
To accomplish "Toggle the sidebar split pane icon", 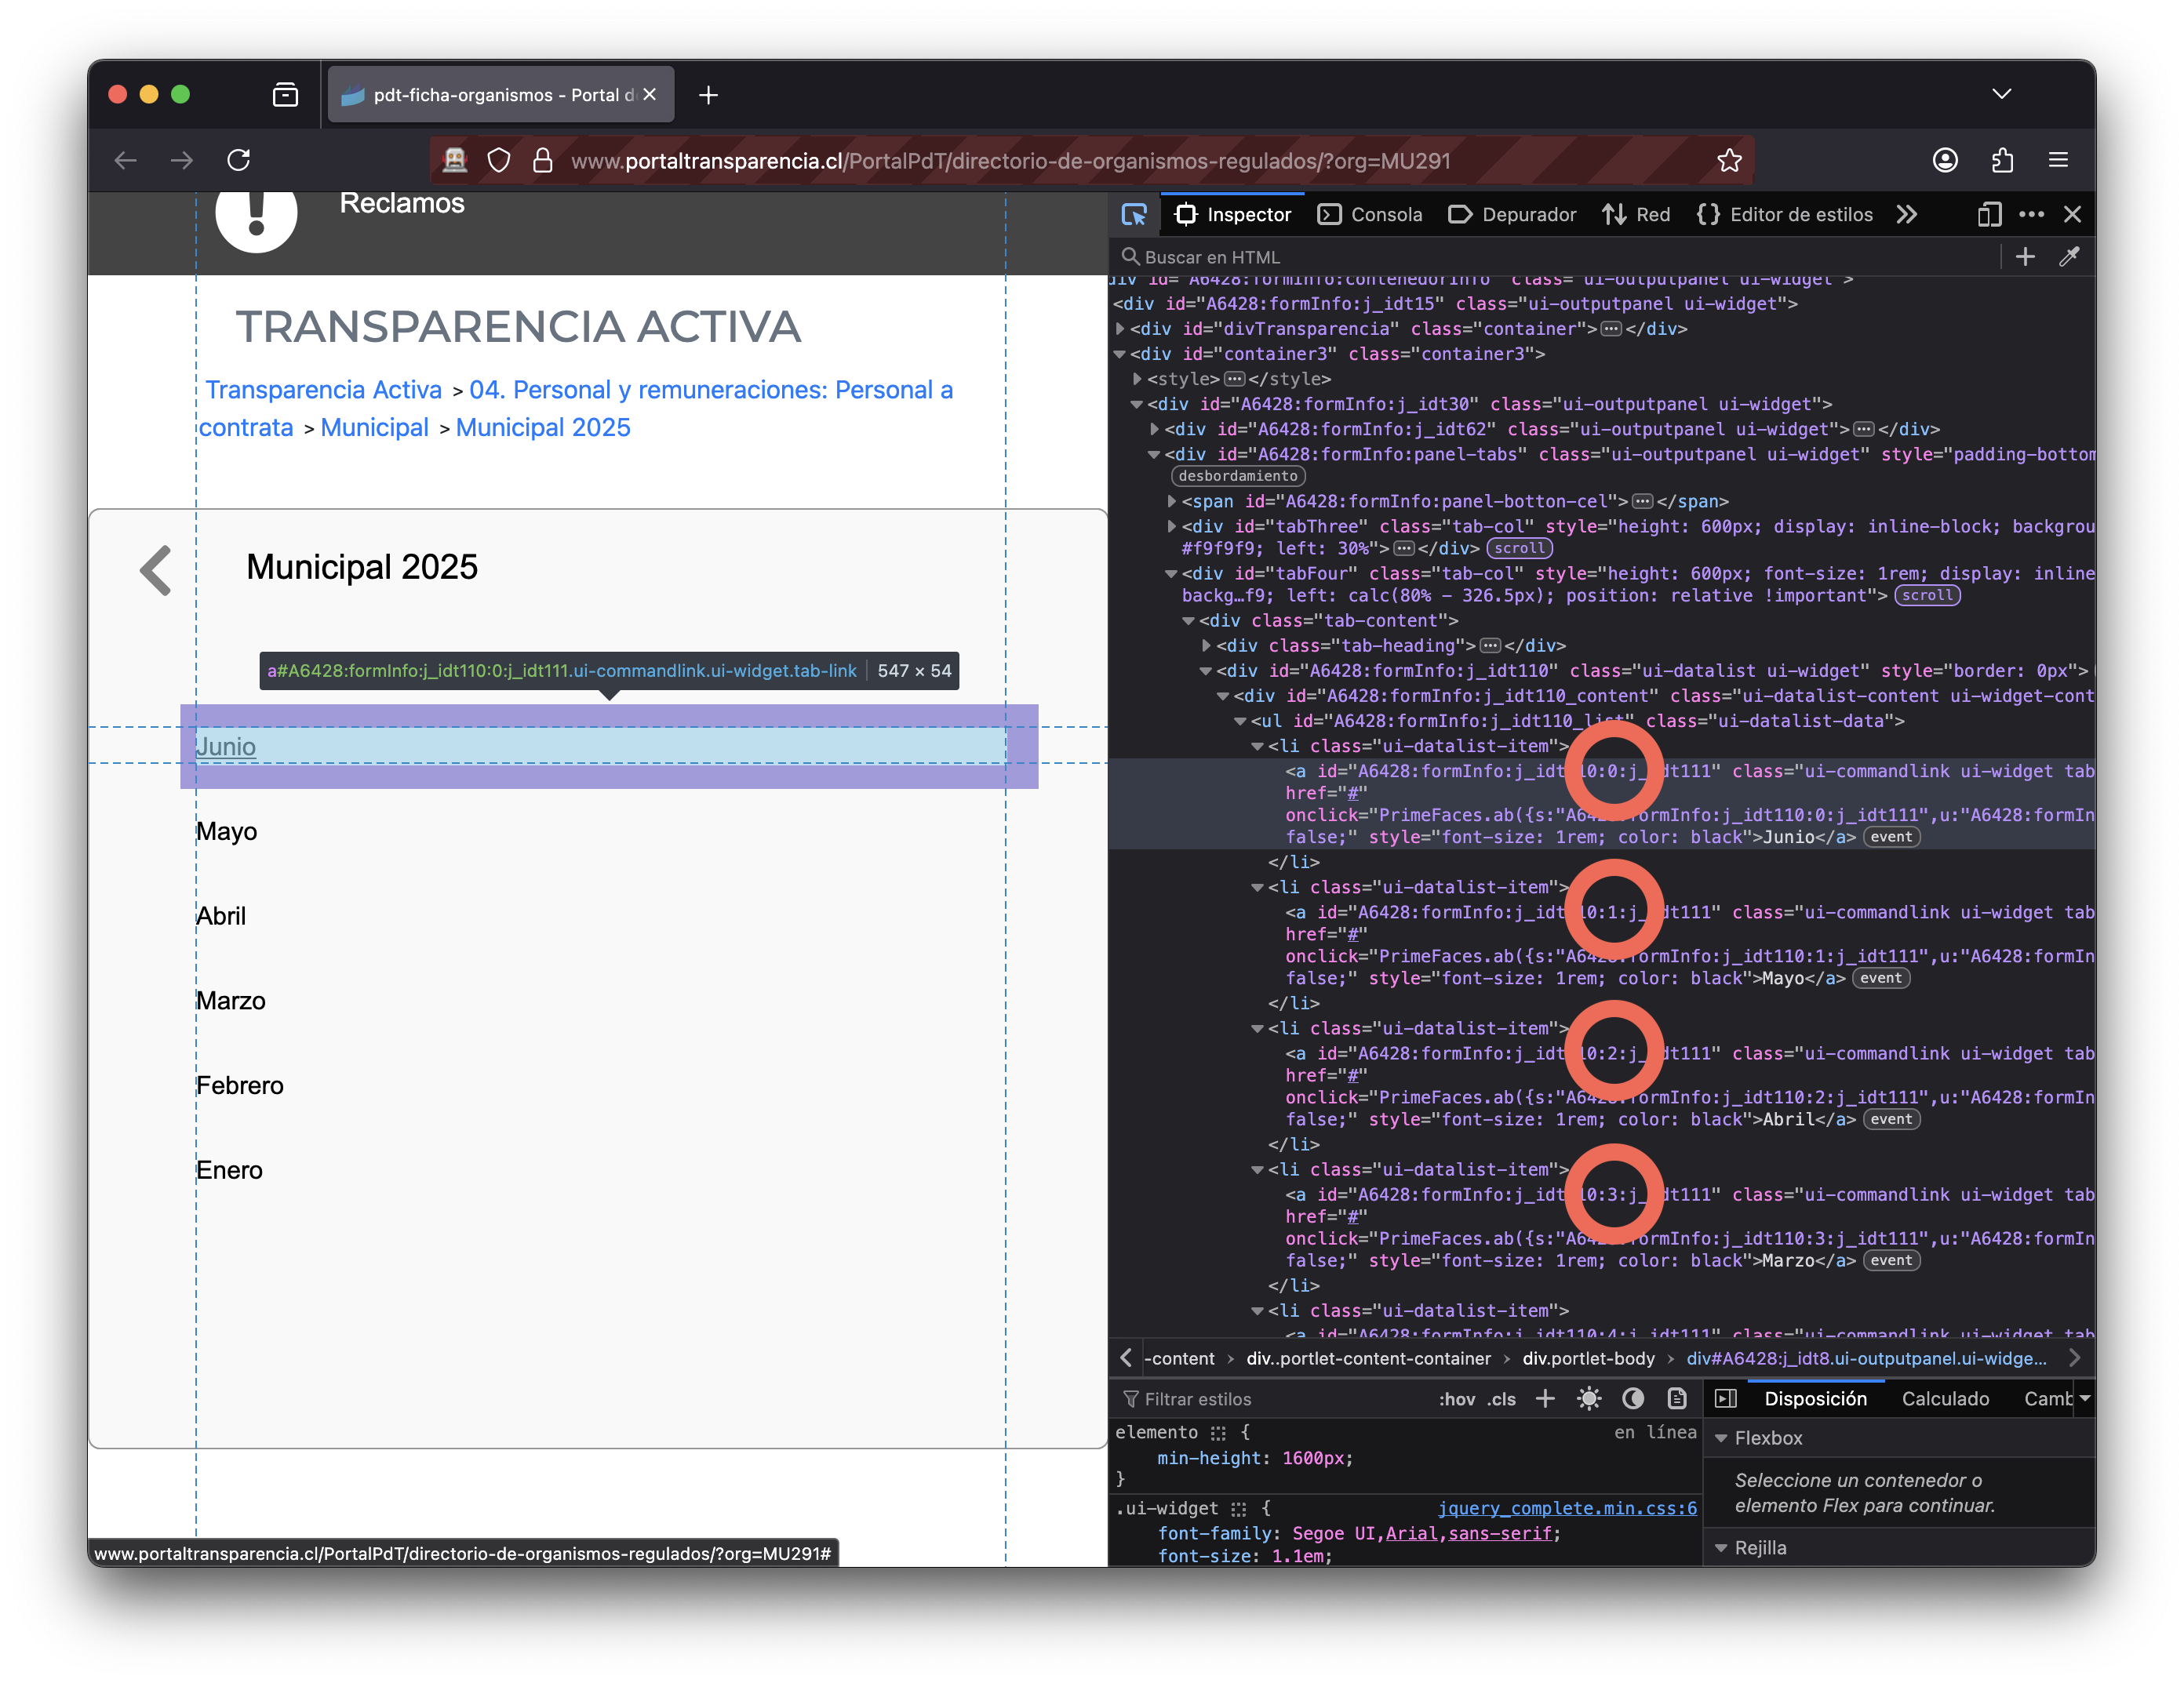I will pos(1726,1399).
